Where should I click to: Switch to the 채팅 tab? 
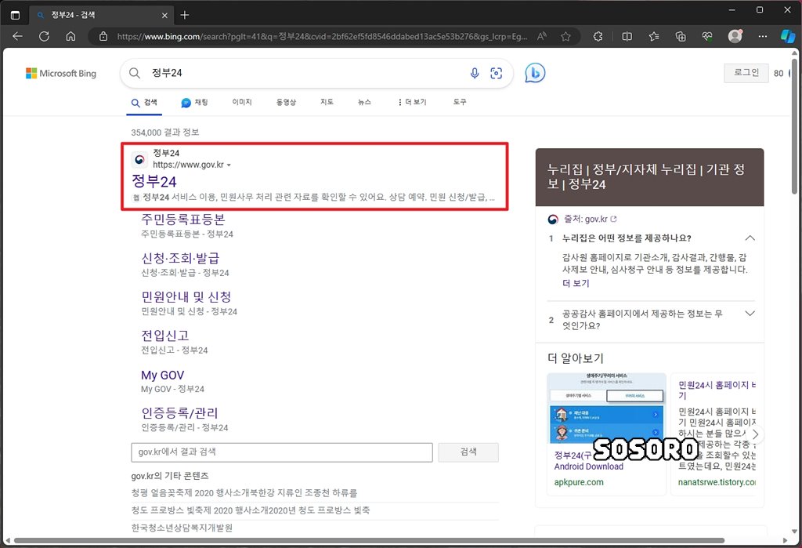click(194, 103)
